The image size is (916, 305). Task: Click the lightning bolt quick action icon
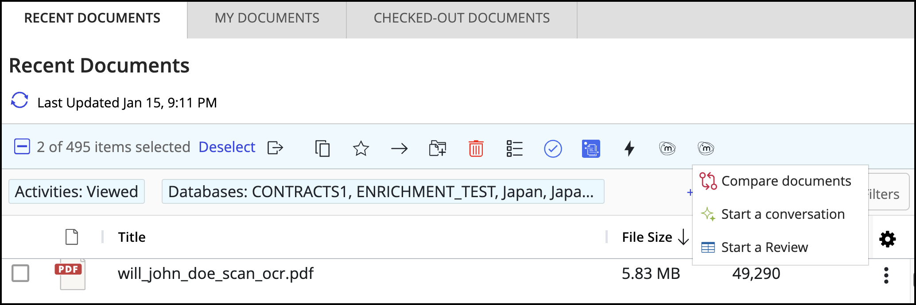(x=629, y=149)
